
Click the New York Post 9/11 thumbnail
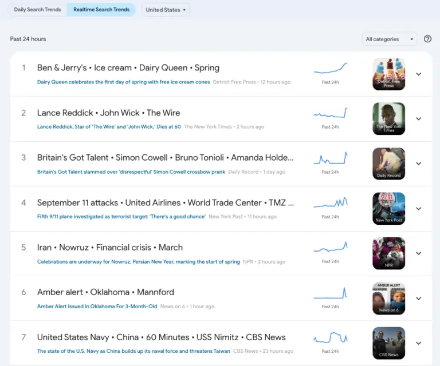[388, 209]
